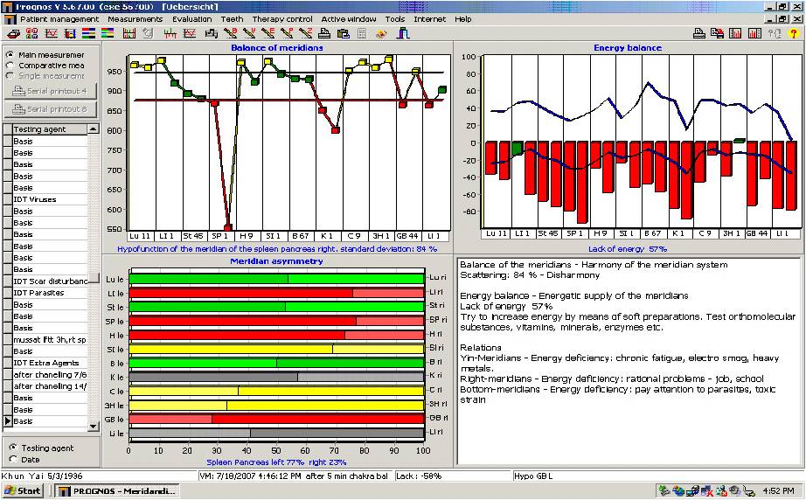This screenshot has height=500, width=806.
Task: Click the Serial printout 8 button
Action: (x=51, y=109)
